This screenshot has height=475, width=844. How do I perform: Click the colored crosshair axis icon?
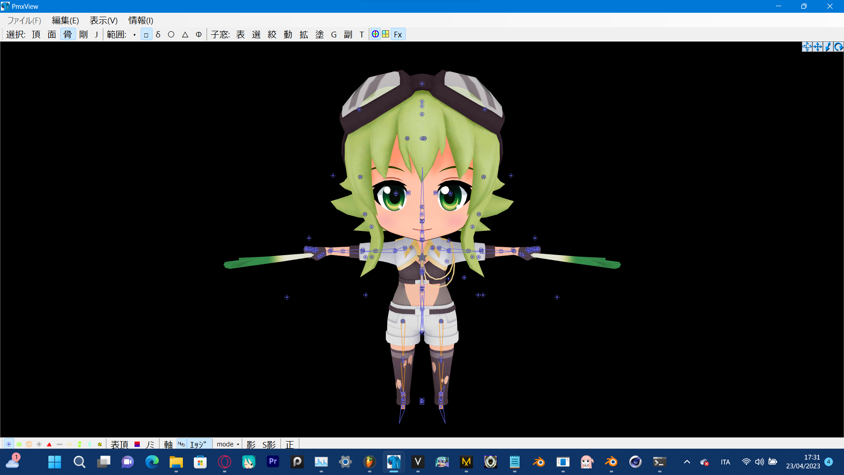tap(375, 34)
